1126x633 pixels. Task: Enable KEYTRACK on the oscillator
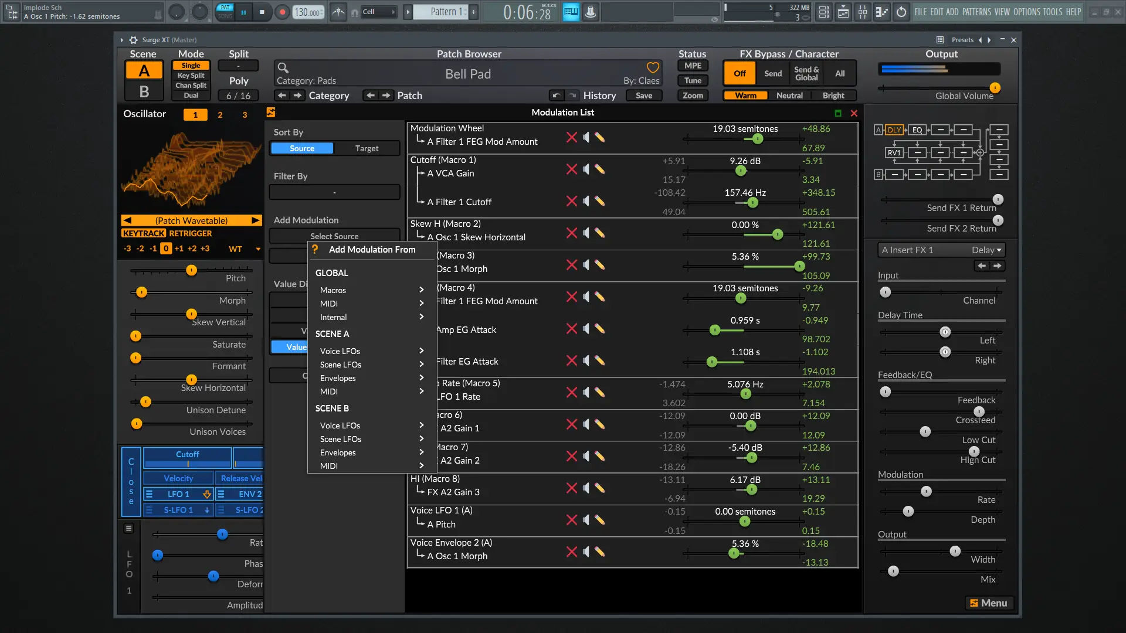[x=144, y=233]
